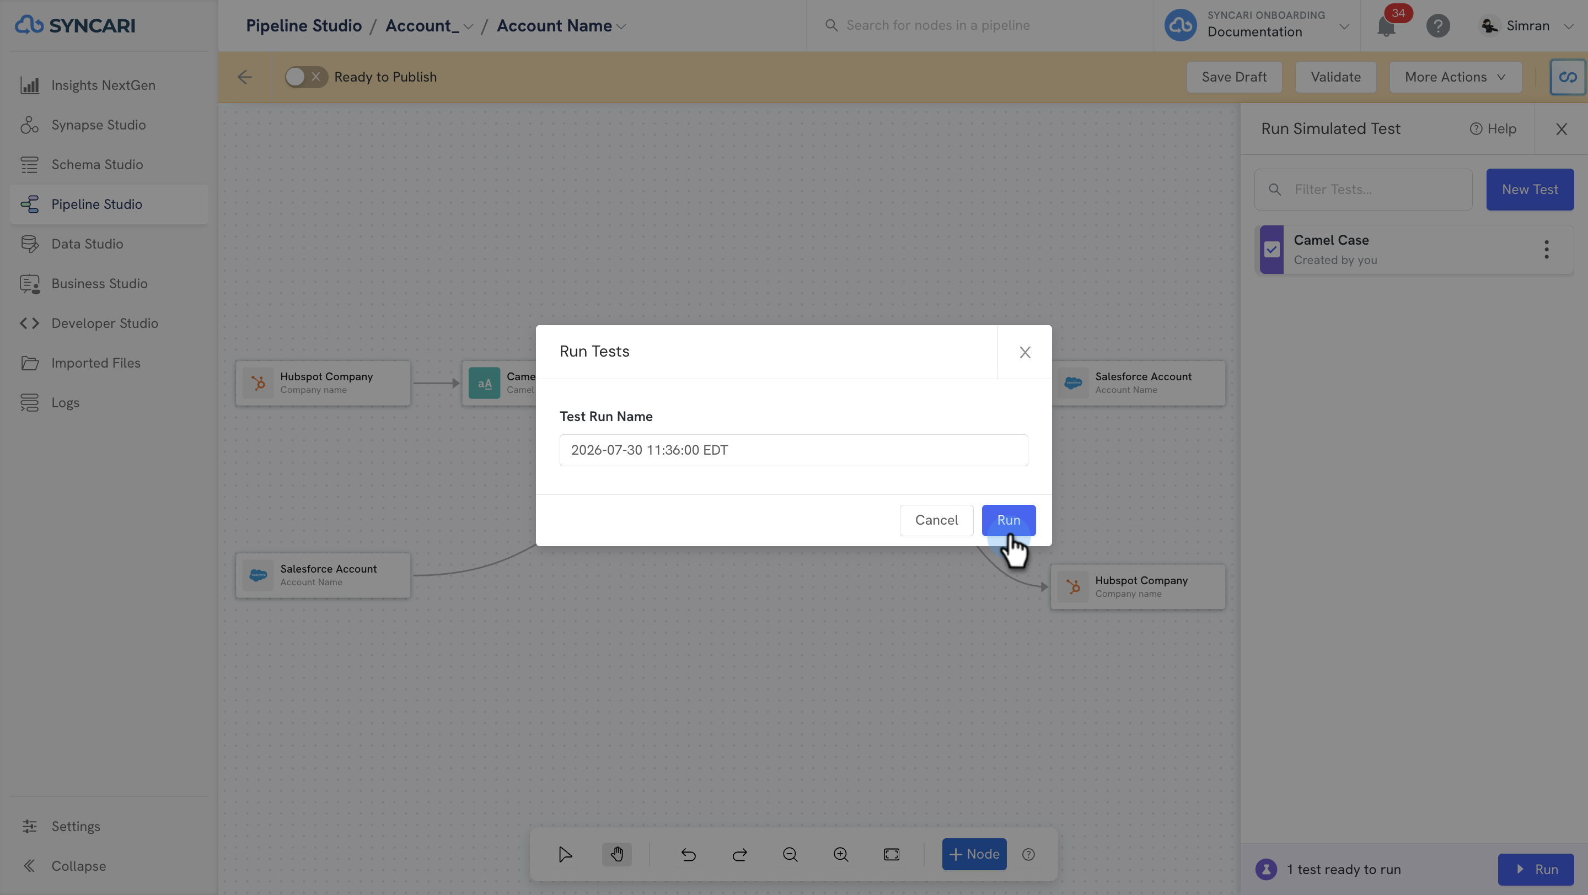Zoom in the pipeline canvas
1588x895 pixels.
pos(841,854)
